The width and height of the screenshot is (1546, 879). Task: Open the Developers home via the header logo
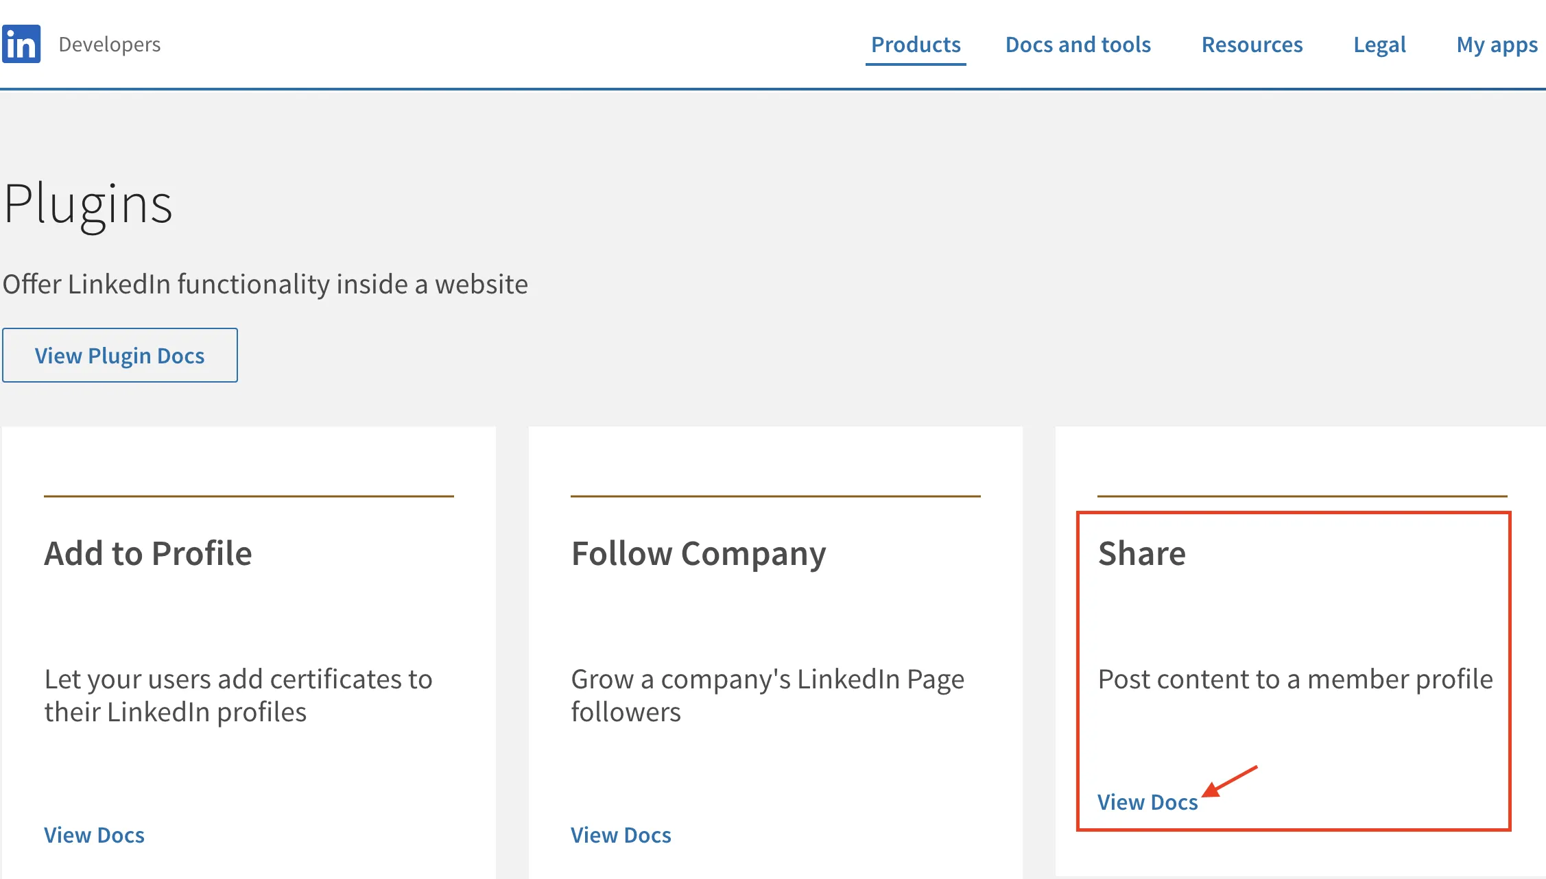tap(21, 43)
